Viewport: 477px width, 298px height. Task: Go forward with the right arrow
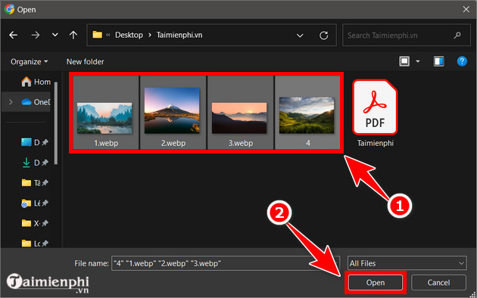(36, 35)
